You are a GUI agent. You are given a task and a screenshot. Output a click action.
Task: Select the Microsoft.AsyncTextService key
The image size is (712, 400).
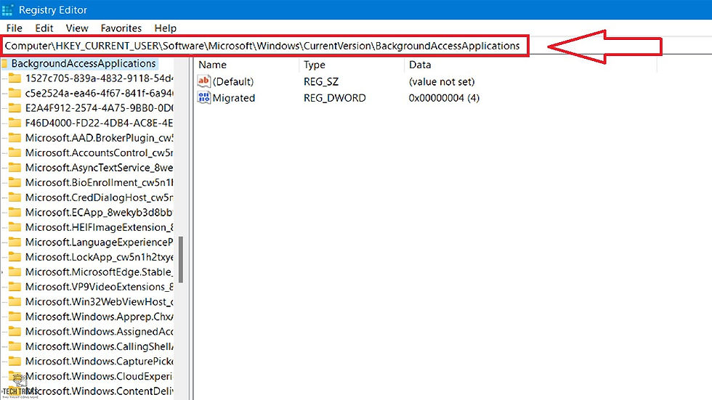click(99, 168)
